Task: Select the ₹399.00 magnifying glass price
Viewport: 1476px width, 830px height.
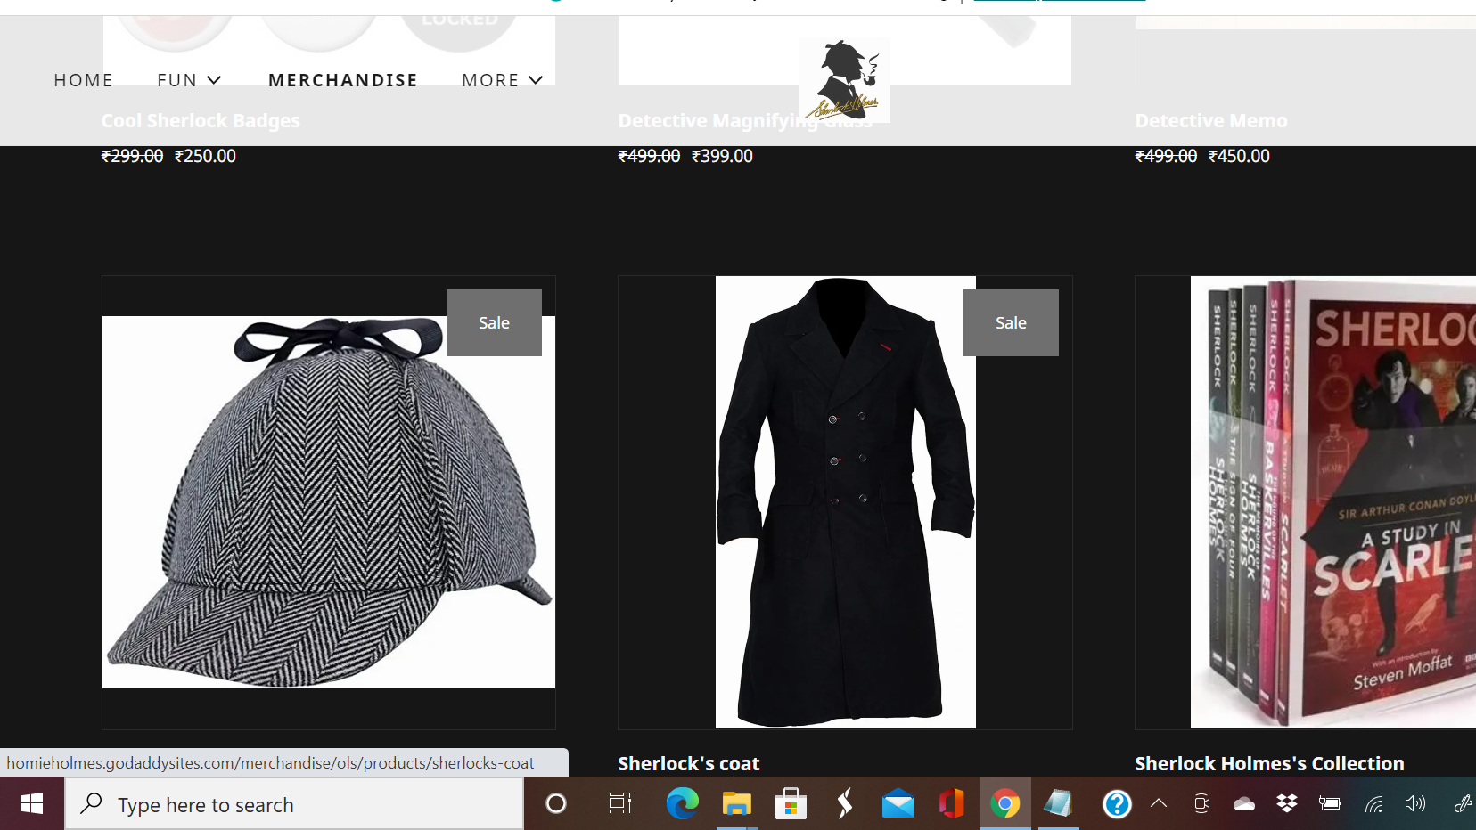Action: click(722, 156)
